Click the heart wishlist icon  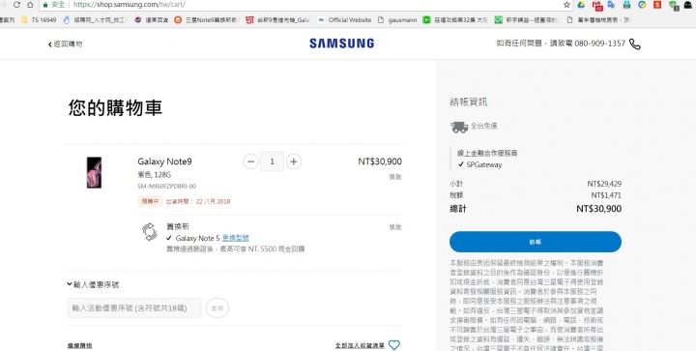tap(394, 345)
